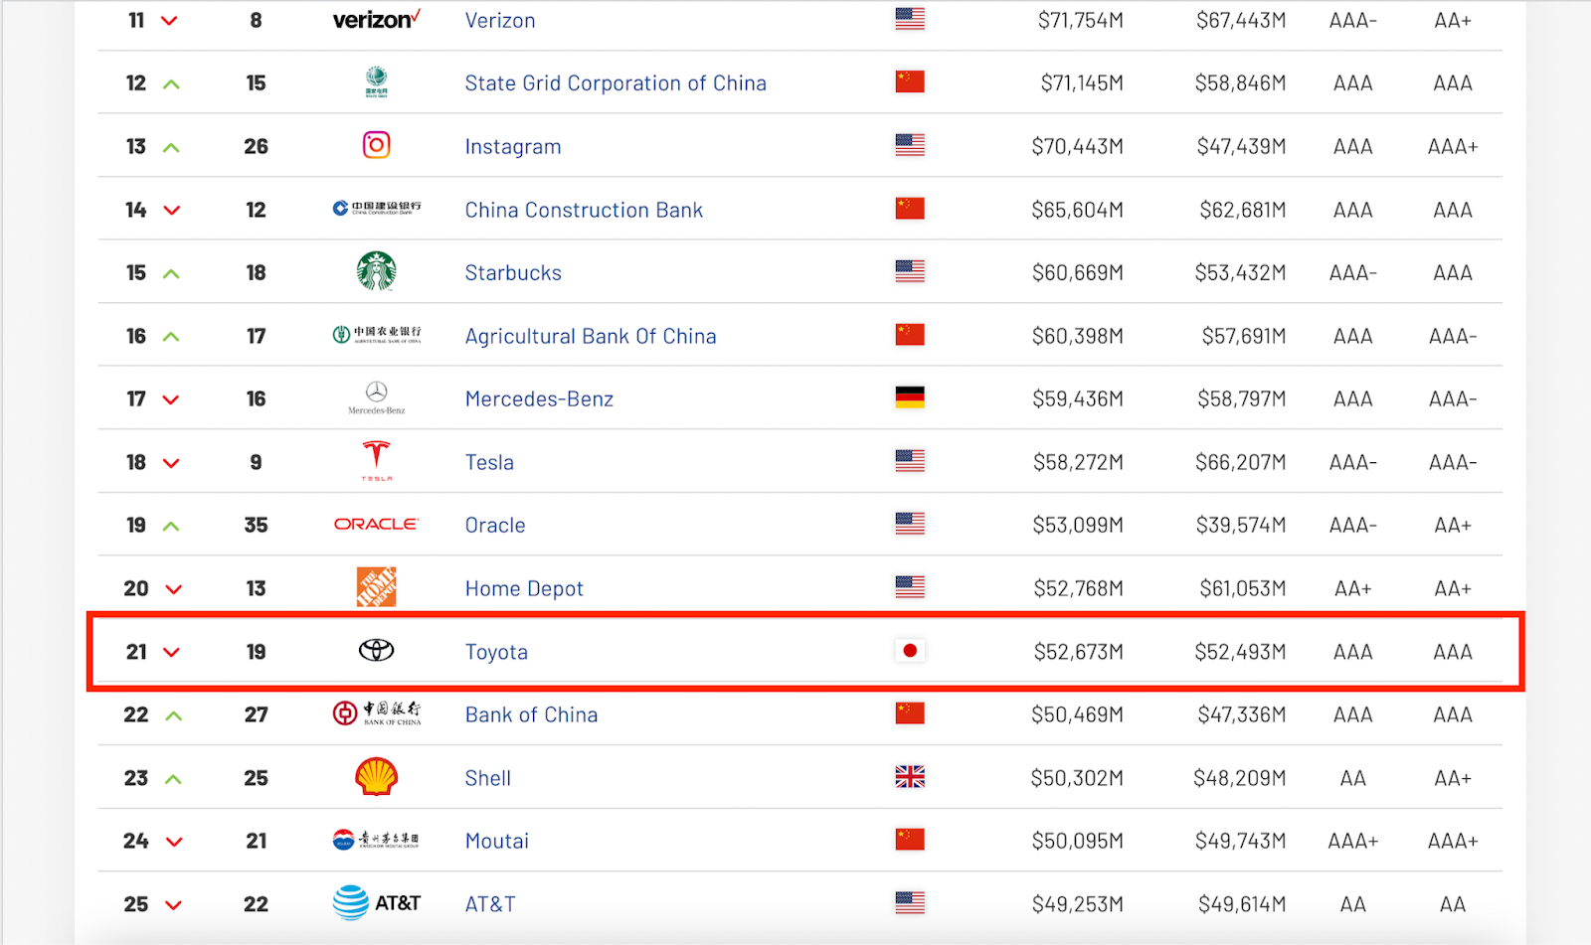Click the China Construction Bank logo
Image resolution: width=1591 pixels, height=945 pixels.
coord(376,209)
